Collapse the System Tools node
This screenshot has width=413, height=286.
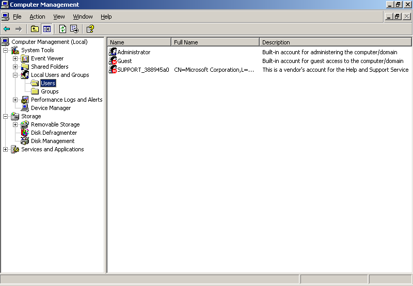click(5, 50)
